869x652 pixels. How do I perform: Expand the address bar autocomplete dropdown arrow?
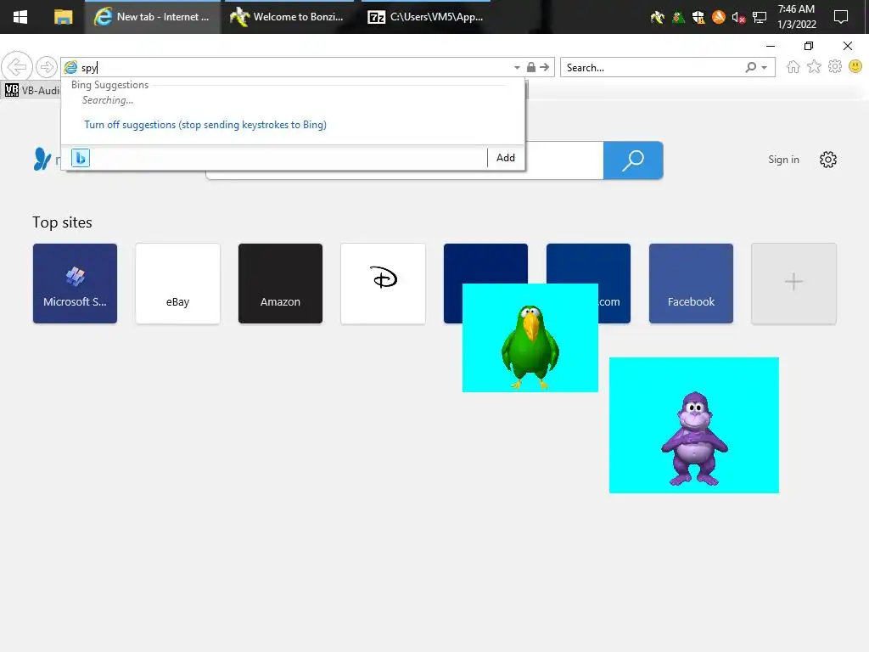[x=517, y=68]
